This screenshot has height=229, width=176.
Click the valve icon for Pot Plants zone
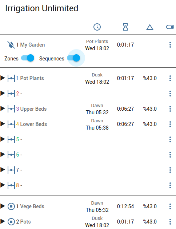point(11,78)
